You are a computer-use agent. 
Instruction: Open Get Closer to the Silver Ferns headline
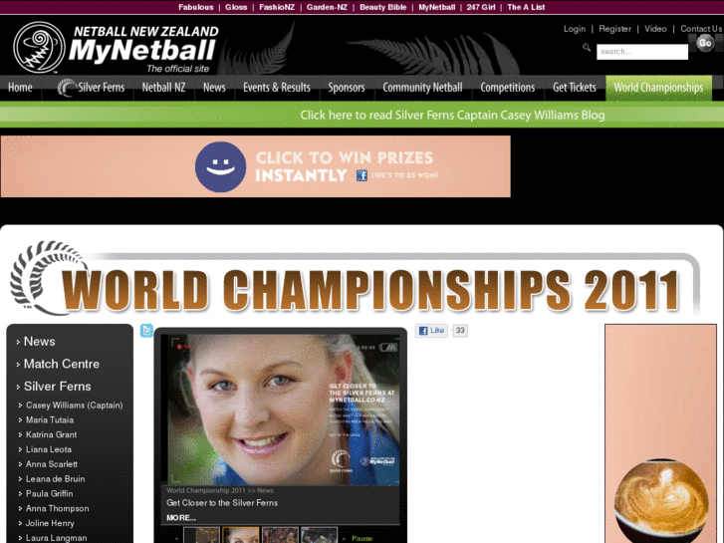(222, 503)
